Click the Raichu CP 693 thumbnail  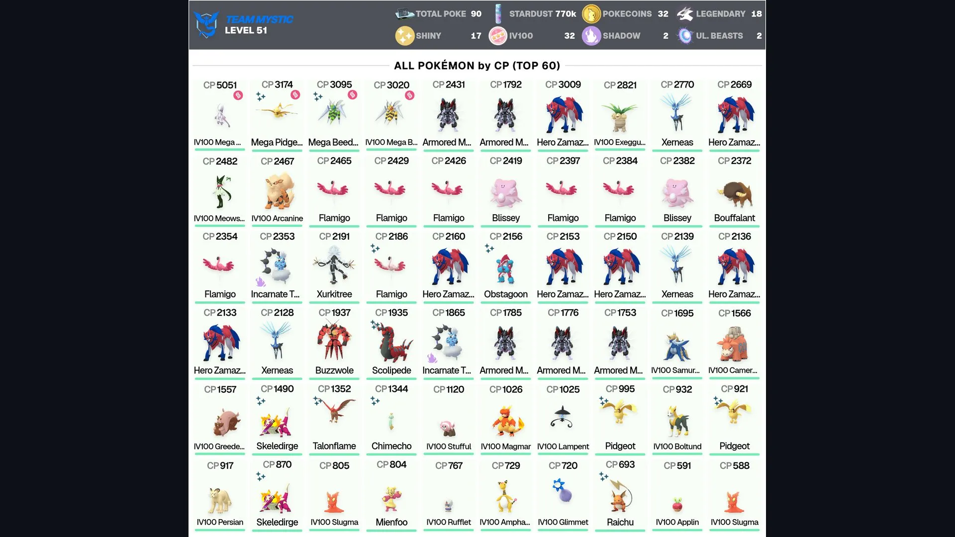620,496
